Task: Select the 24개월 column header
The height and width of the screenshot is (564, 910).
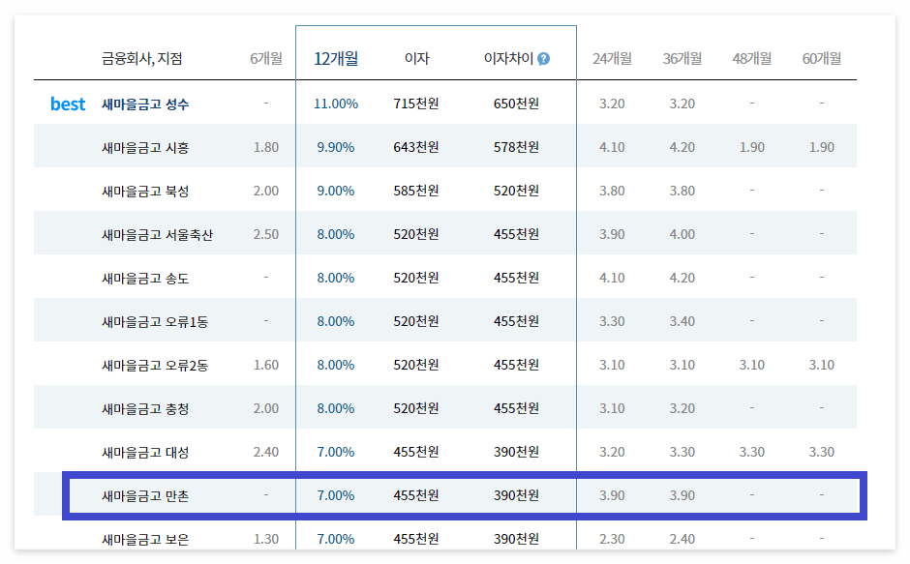Action: pyautogui.click(x=612, y=59)
